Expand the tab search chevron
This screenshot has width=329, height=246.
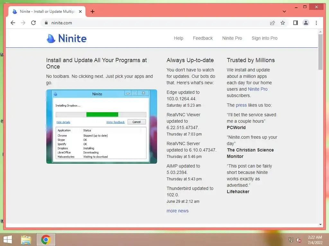coord(284,12)
